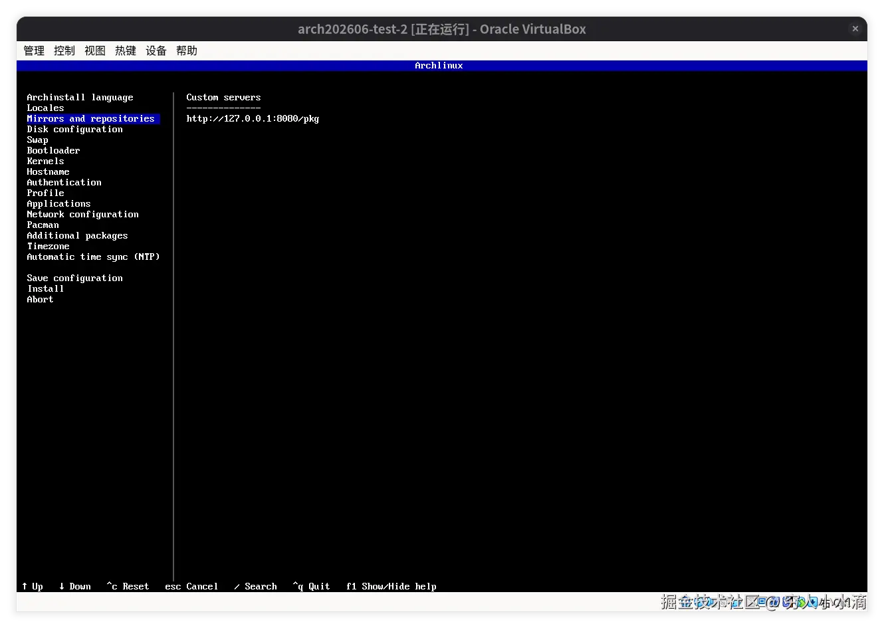Click the f1 Show/Hide help hint
This screenshot has height=628, width=884.
pos(391,587)
